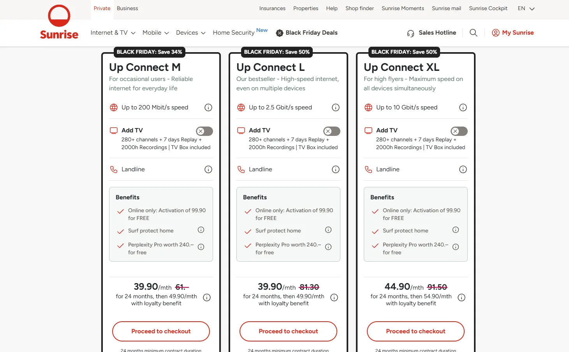
Task: Toggle Add TV for Up Connect L
Action: click(332, 131)
